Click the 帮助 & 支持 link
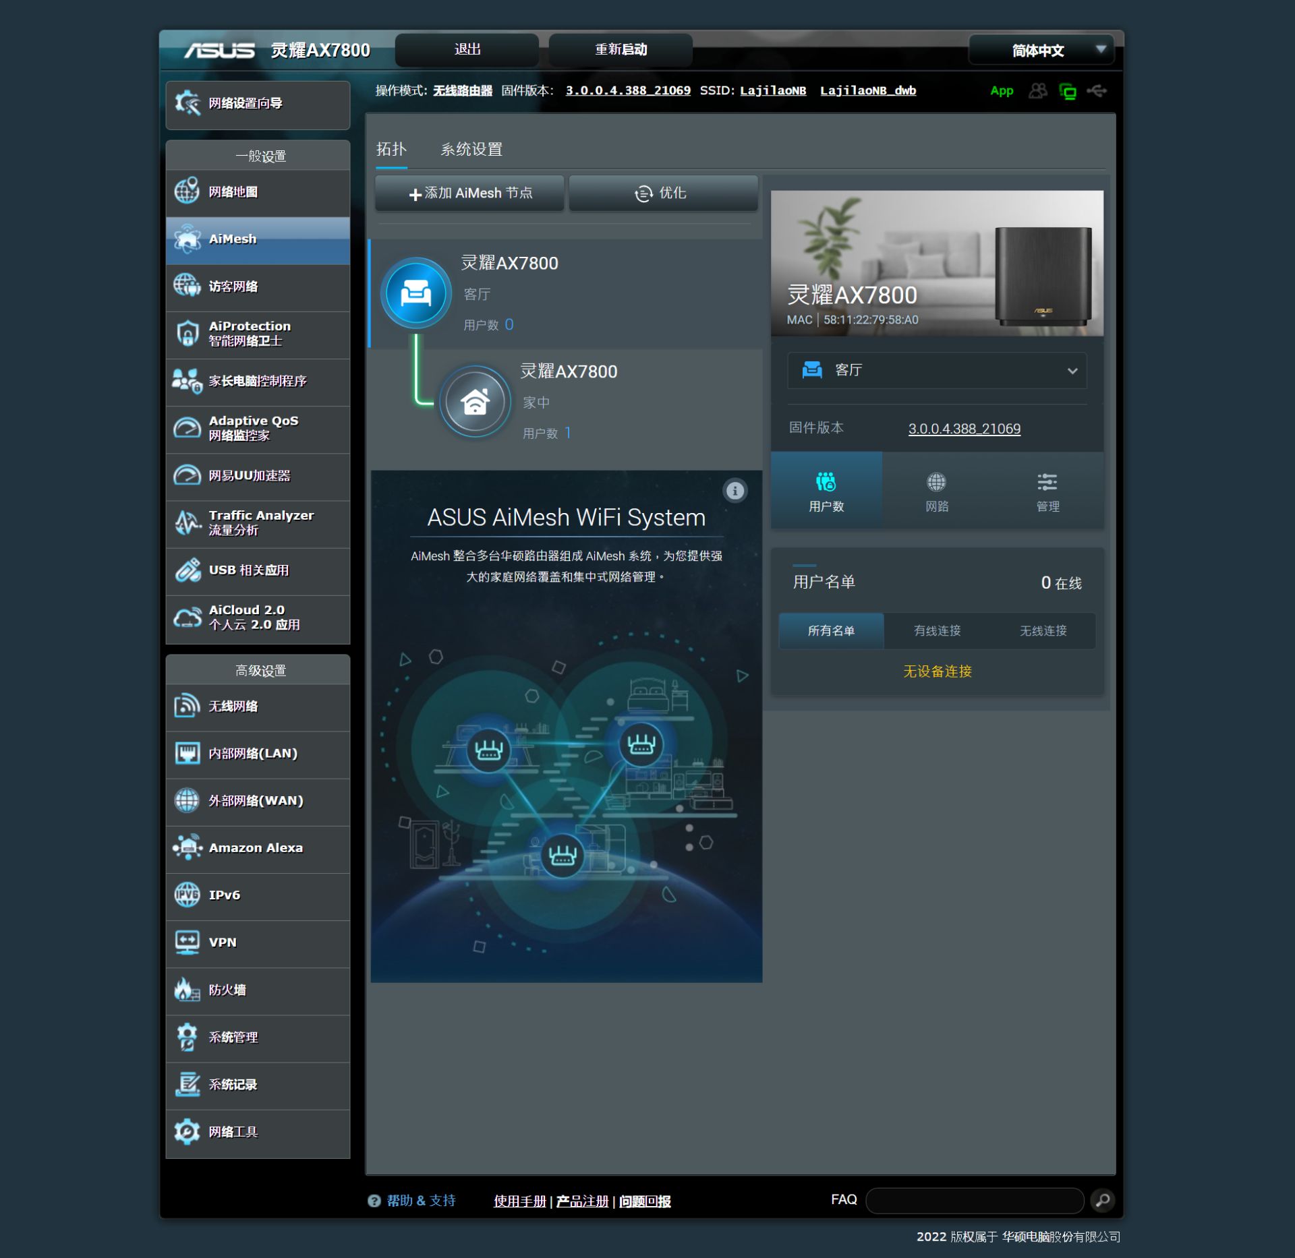This screenshot has width=1295, height=1258. 421,1201
